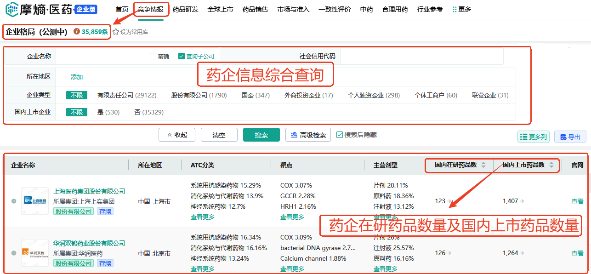Image resolution: width=591 pixels, height=274 pixels.
Task: Select 不限 under 国内上市企业
Action: [x=77, y=112]
